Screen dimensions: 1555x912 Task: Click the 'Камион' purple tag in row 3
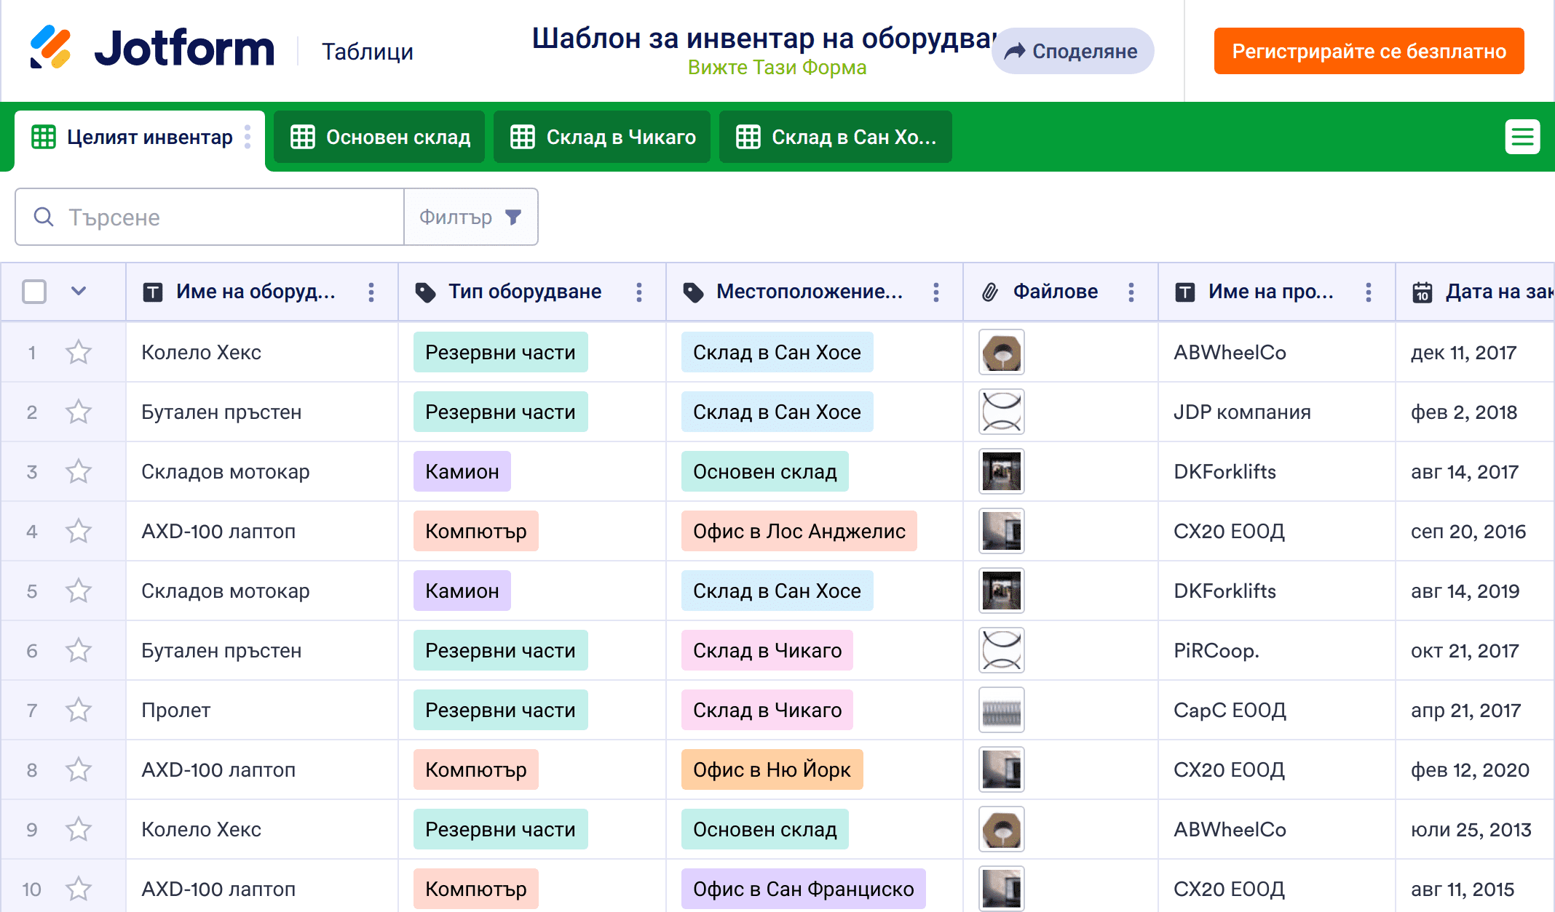[462, 472]
